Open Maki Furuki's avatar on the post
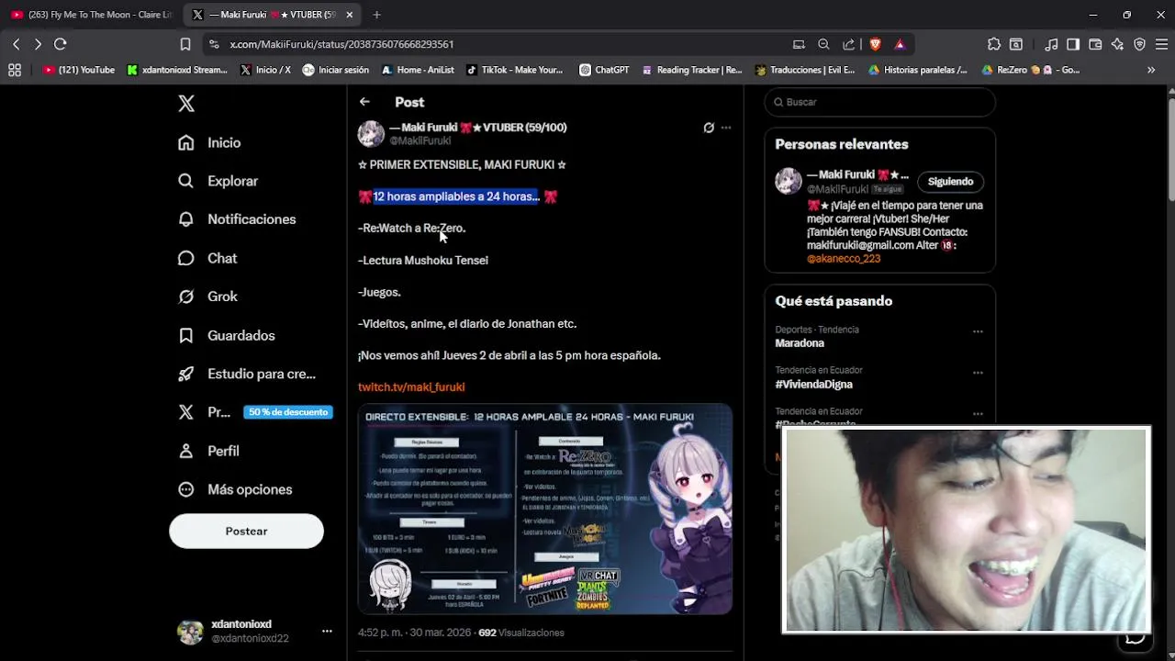The image size is (1175, 661). point(371,134)
